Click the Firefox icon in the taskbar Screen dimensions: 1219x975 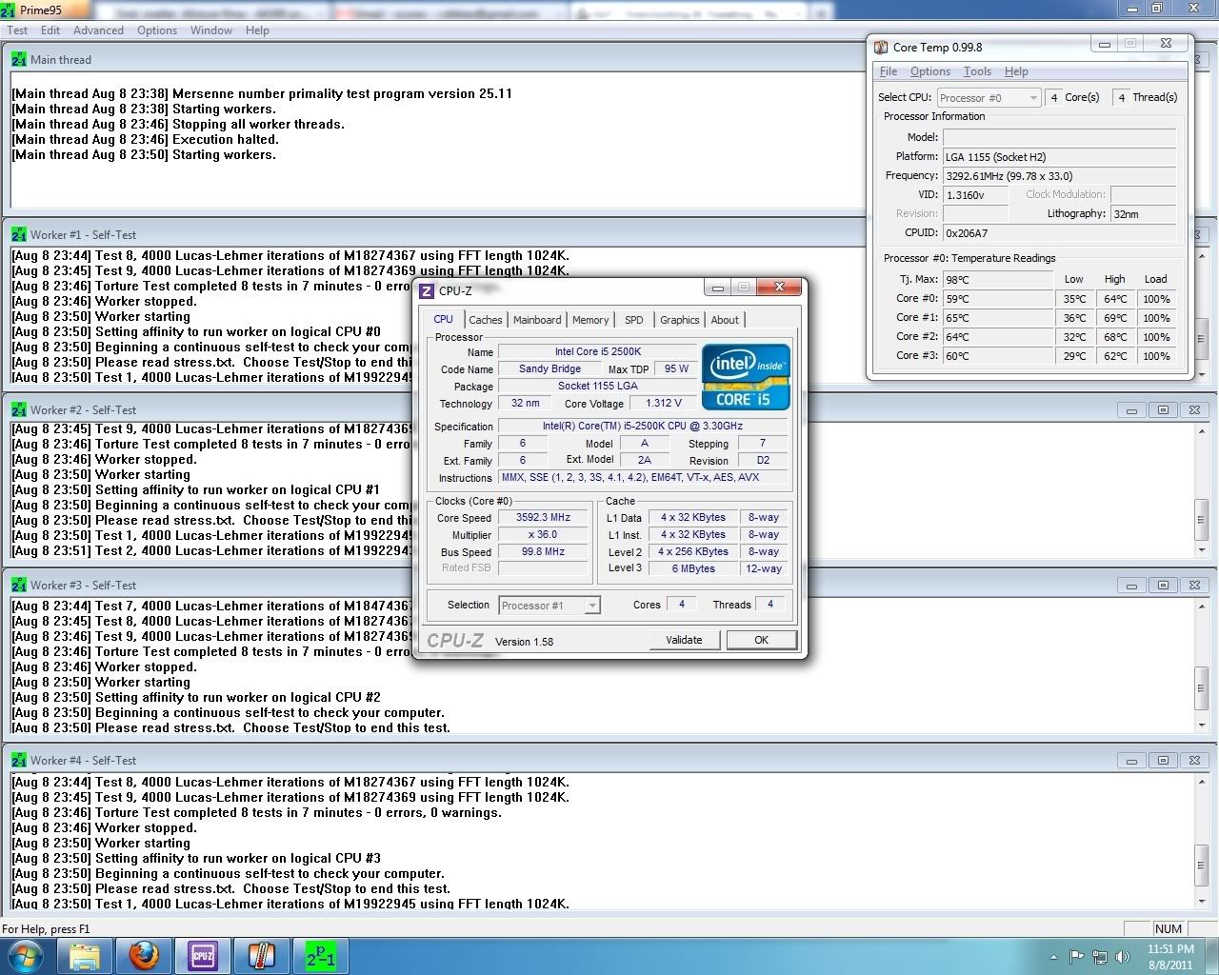click(144, 956)
